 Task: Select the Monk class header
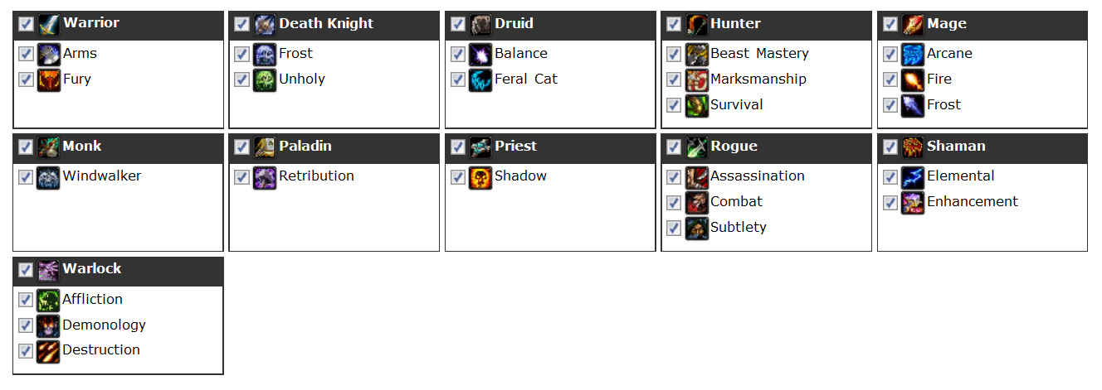coord(118,147)
